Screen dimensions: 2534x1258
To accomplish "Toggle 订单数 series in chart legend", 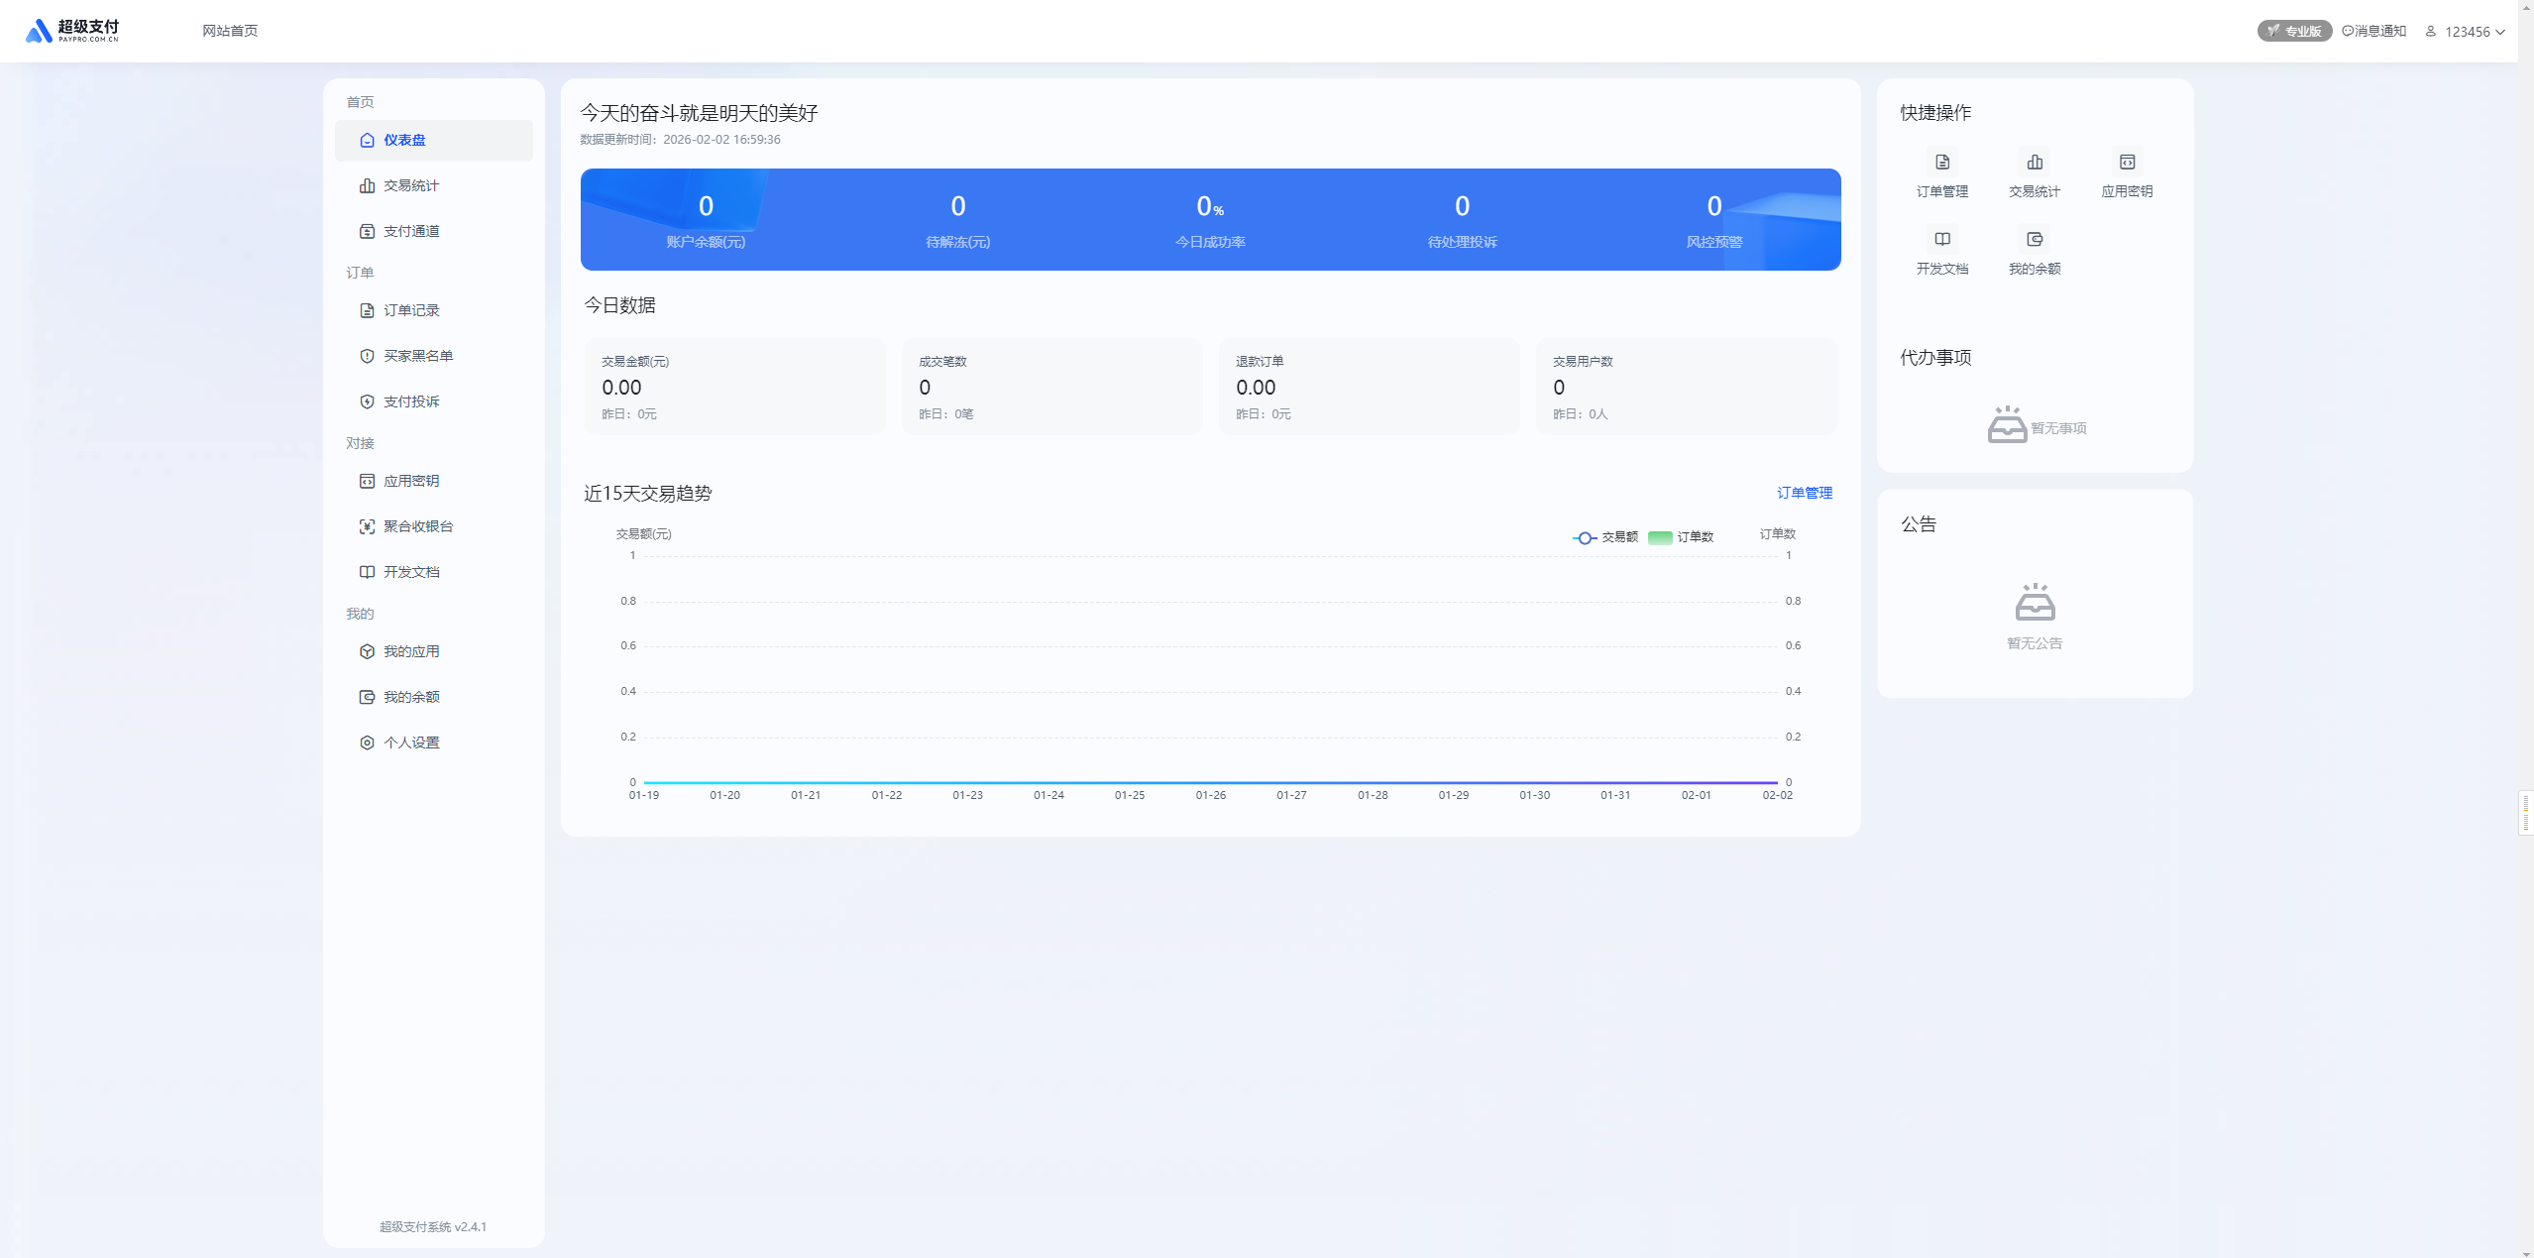I will (x=1681, y=537).
